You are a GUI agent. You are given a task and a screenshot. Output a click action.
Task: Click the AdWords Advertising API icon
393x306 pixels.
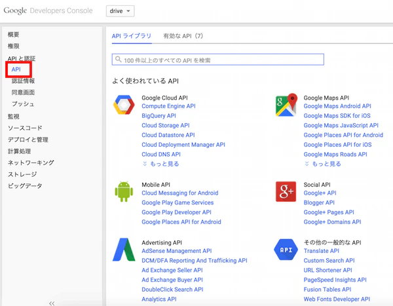[x=124, y=250]
